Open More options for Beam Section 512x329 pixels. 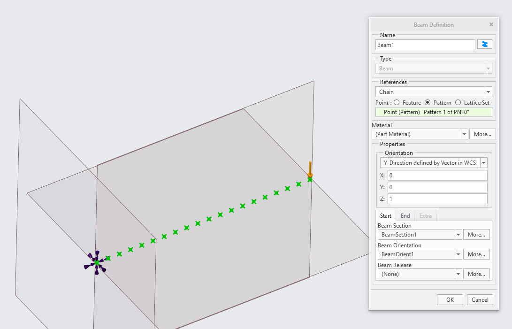(477, 234)
